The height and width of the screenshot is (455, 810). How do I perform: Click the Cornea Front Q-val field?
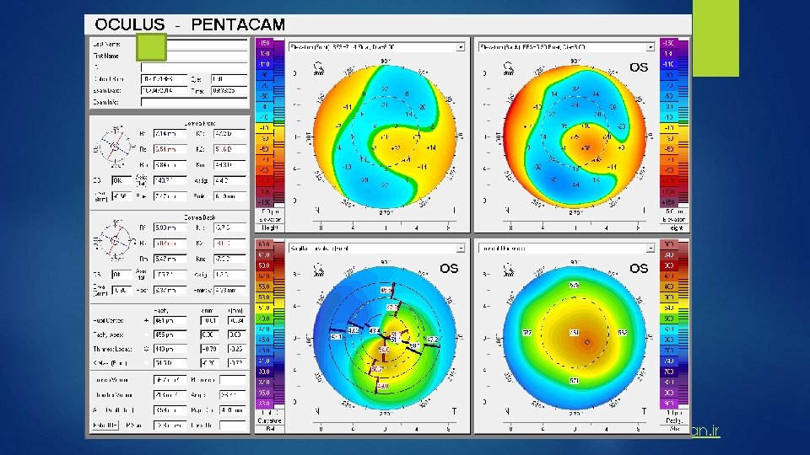(x=121, y=196)
